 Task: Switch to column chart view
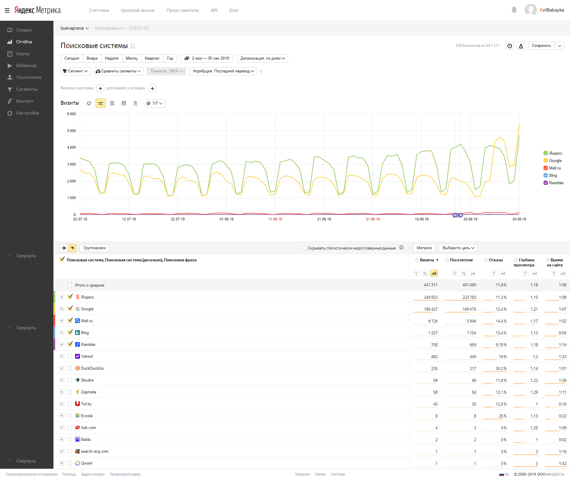124,103
